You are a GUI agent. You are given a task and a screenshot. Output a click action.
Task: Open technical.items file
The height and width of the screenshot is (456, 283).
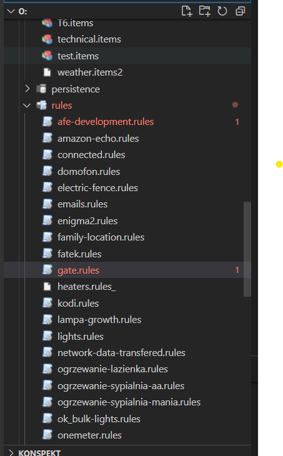pos(89,39)
